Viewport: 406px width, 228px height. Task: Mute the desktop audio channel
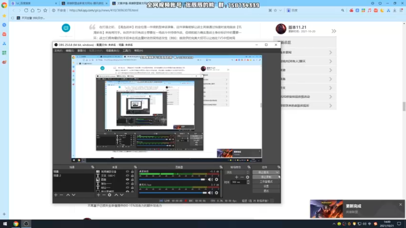(x=210, y=179)
